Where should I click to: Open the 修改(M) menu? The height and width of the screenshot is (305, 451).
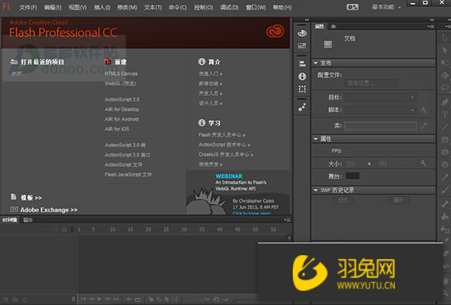[x=127, y=7]
